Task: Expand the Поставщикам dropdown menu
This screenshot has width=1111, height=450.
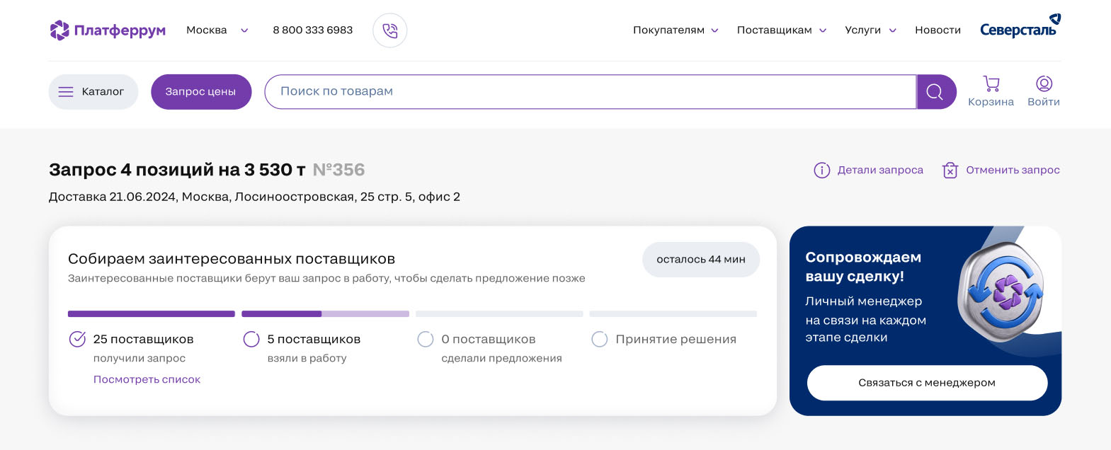Action: 781,30
